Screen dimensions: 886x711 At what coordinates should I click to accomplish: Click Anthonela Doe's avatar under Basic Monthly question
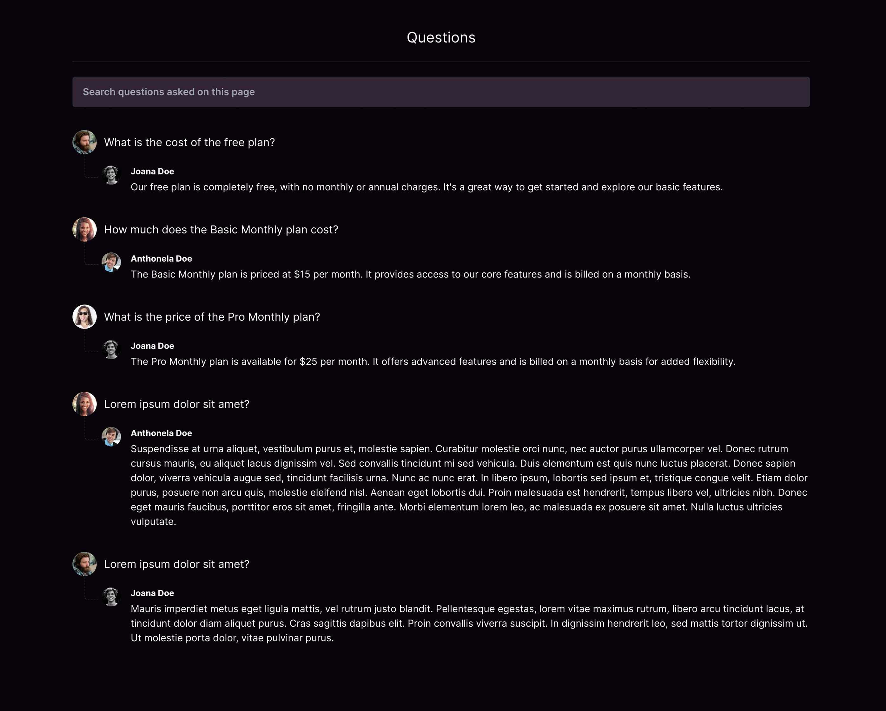coord(111,262)
